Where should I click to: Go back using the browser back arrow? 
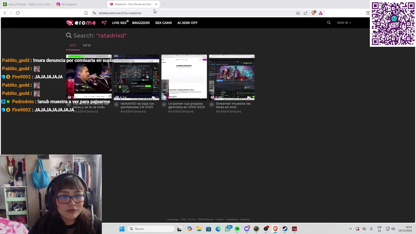5,13
